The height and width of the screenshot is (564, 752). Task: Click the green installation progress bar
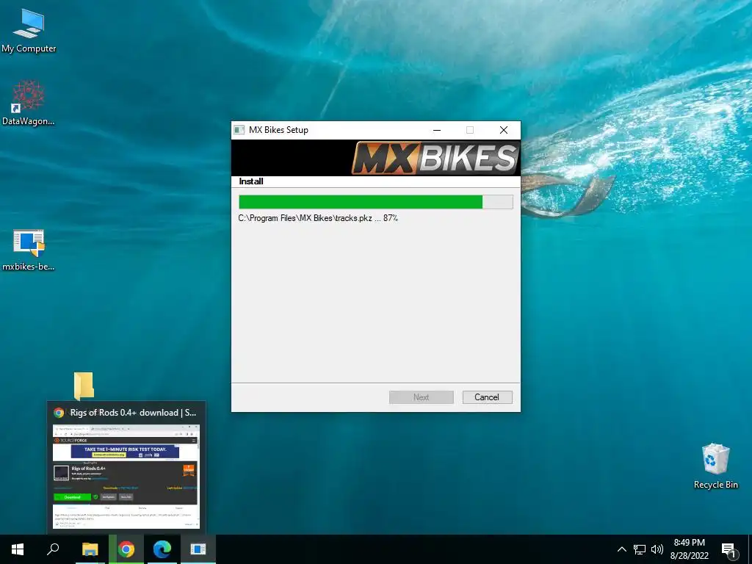pos(375,202)
